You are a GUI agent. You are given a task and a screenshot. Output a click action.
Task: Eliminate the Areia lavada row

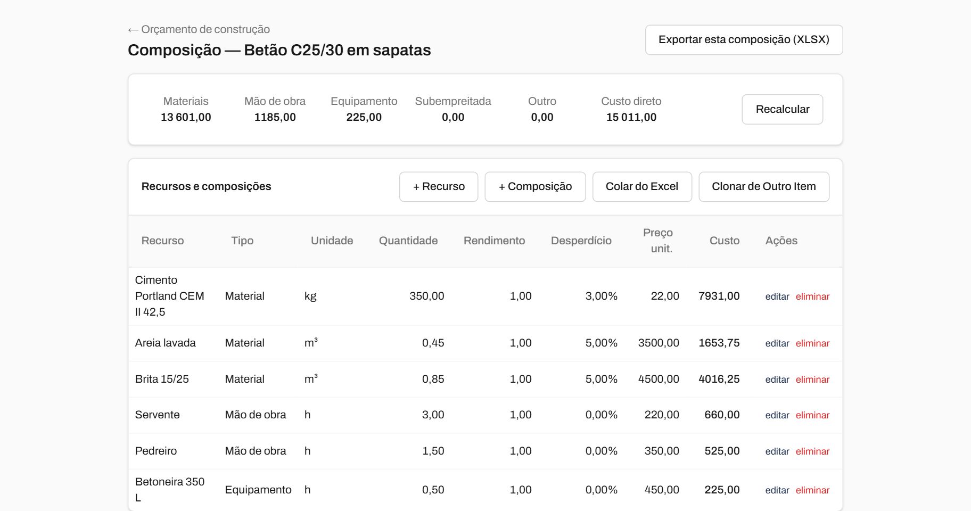(812, 343)
